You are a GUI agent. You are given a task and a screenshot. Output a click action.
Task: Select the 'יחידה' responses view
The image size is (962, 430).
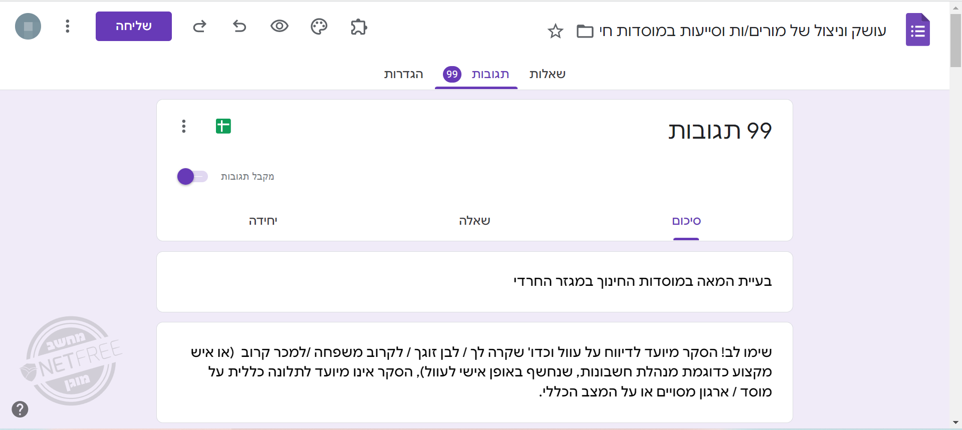click(263, 221)
